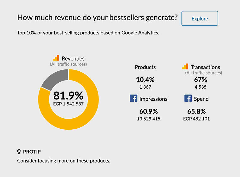Viewport: 240px width, 177px height.
Task: Click the EGP 1 542 587 revenue amount
Action: pyautogui.click(x=68, y=103)
